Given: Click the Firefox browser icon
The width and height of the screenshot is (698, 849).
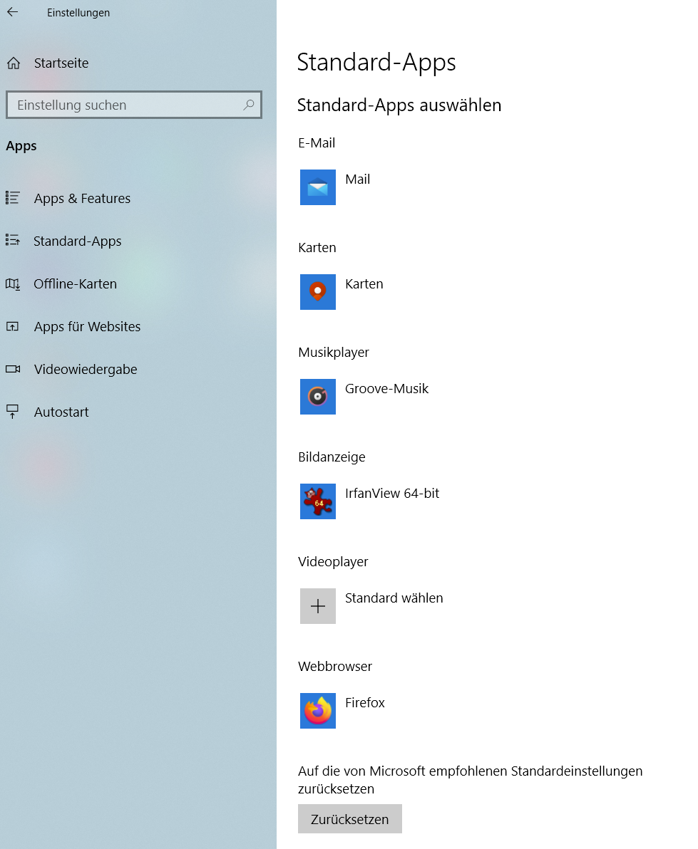Looking at the screenshot, I should point(317,710).
